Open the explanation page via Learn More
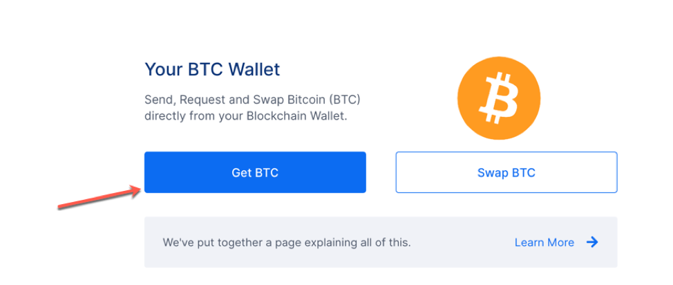Screen dimensions: 673x285 (544, 242)
